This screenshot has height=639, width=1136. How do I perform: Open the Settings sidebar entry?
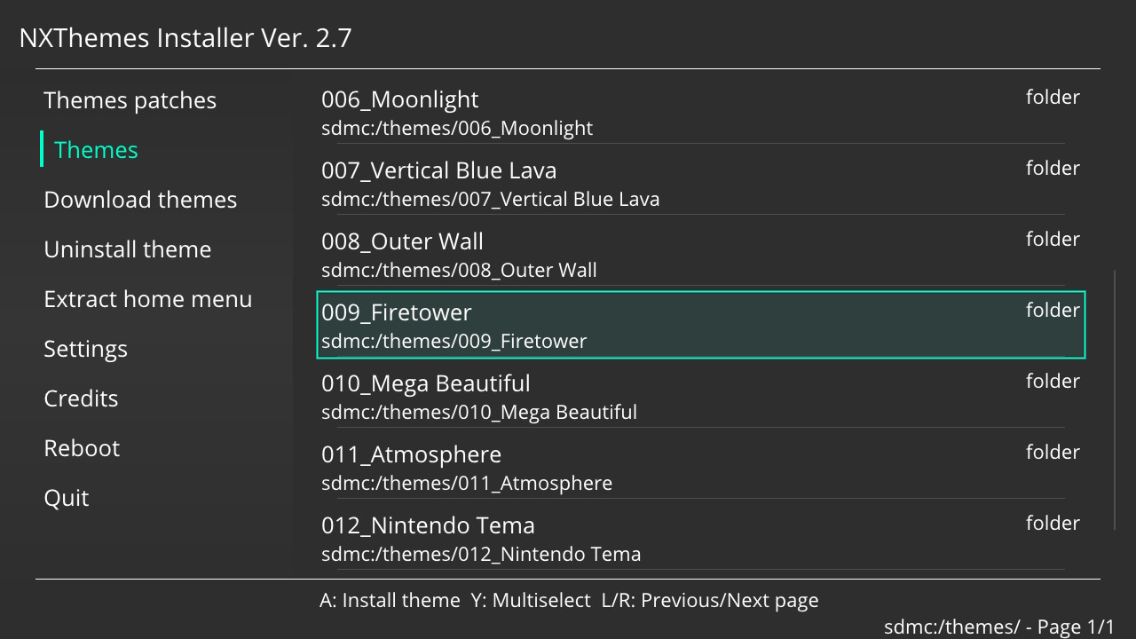pos(86,349)
